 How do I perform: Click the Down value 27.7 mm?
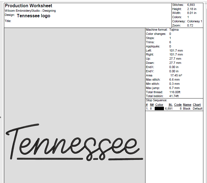click(175, 63)
